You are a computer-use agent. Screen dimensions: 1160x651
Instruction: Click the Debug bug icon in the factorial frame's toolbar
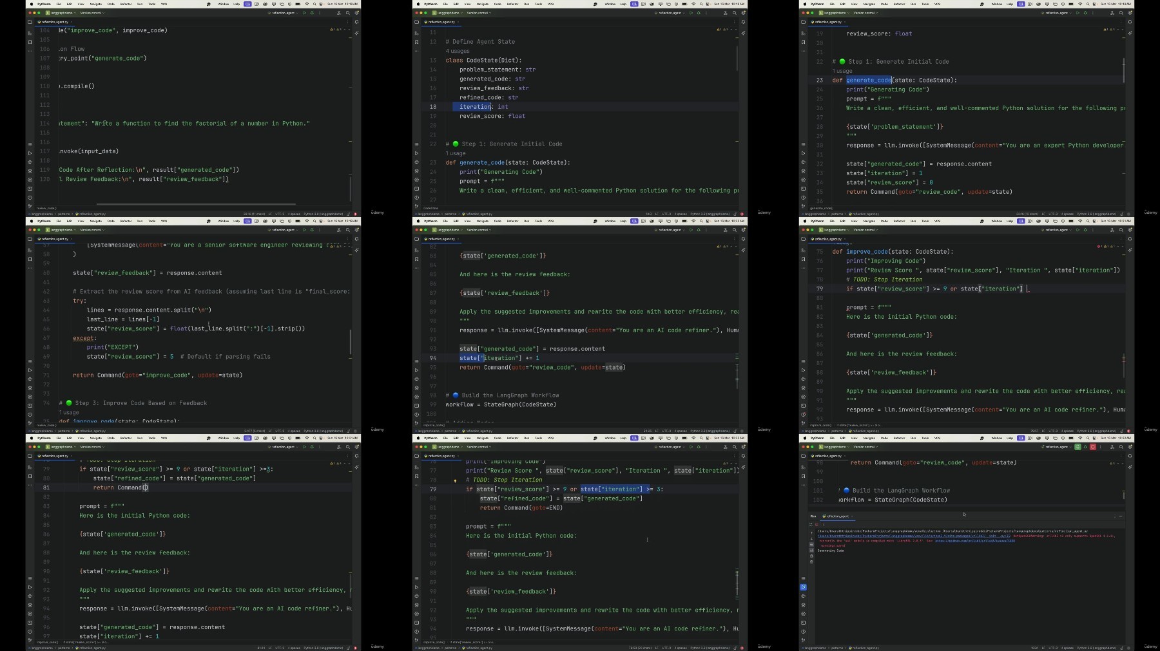tap(312, 13)
